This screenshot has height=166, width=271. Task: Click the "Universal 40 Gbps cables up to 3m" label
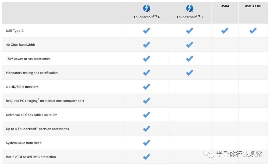pos(32,115)
